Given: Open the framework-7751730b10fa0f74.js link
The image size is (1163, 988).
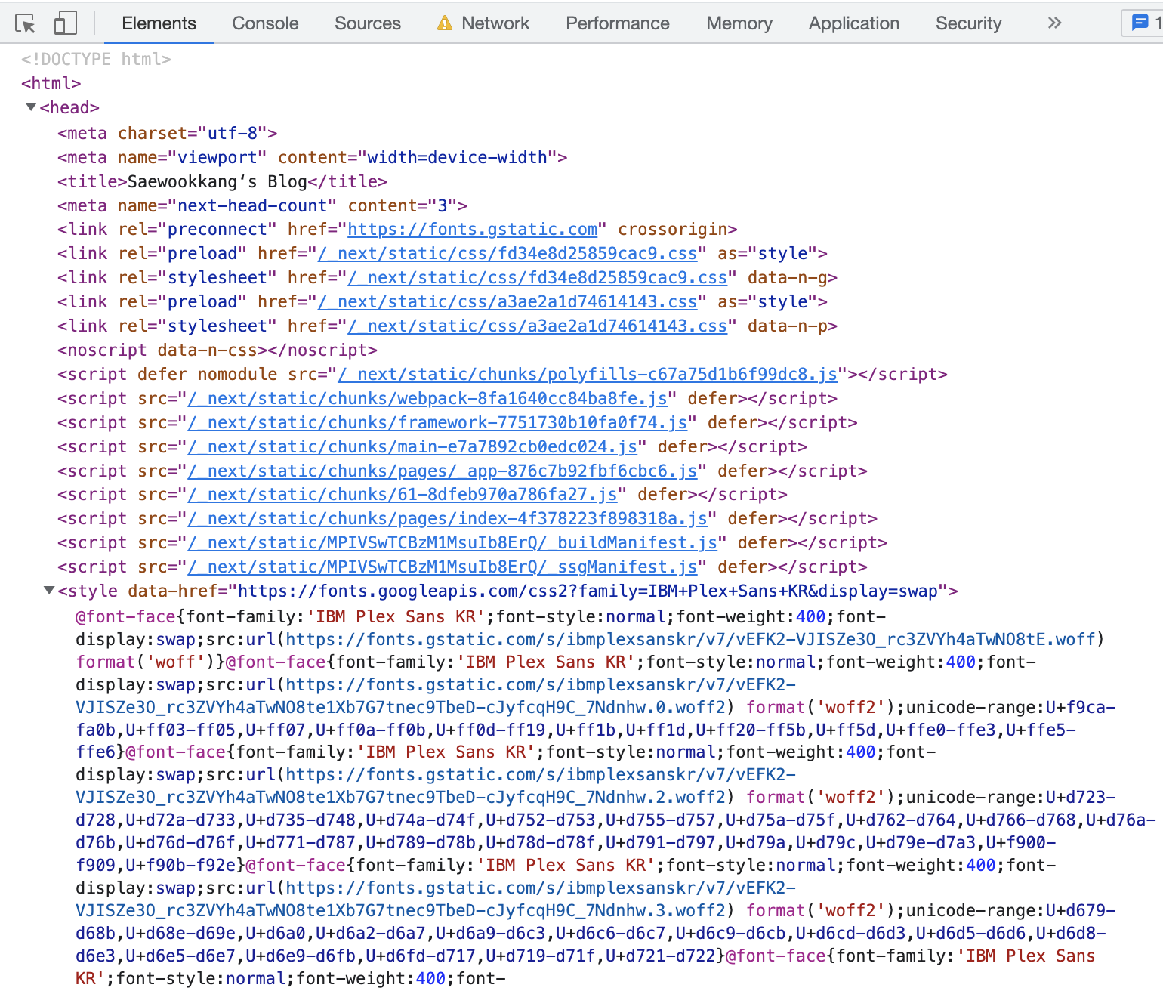Looking at the screenshot, I should [437, 422].
